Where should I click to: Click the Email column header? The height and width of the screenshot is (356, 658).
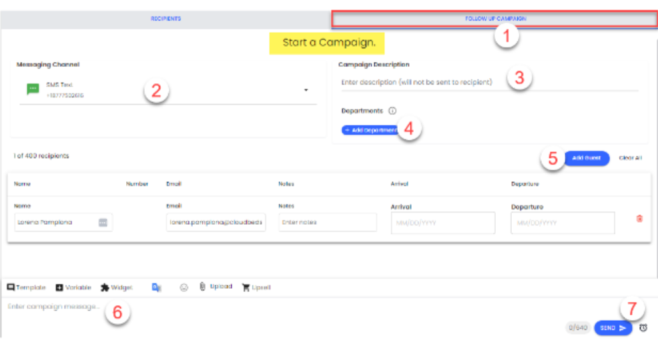[174, 184]
